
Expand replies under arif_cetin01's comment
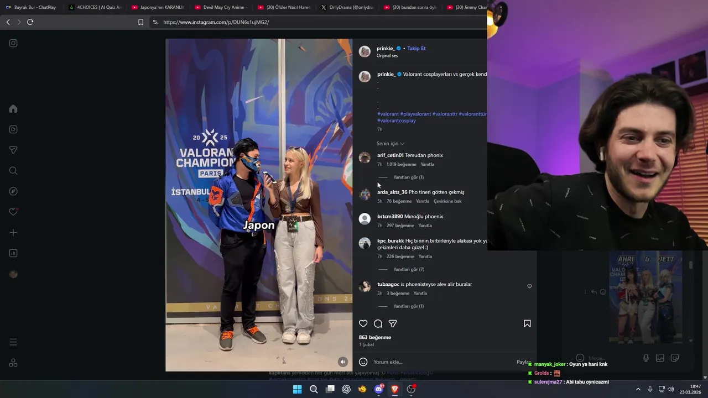click(x=408, y=177)
